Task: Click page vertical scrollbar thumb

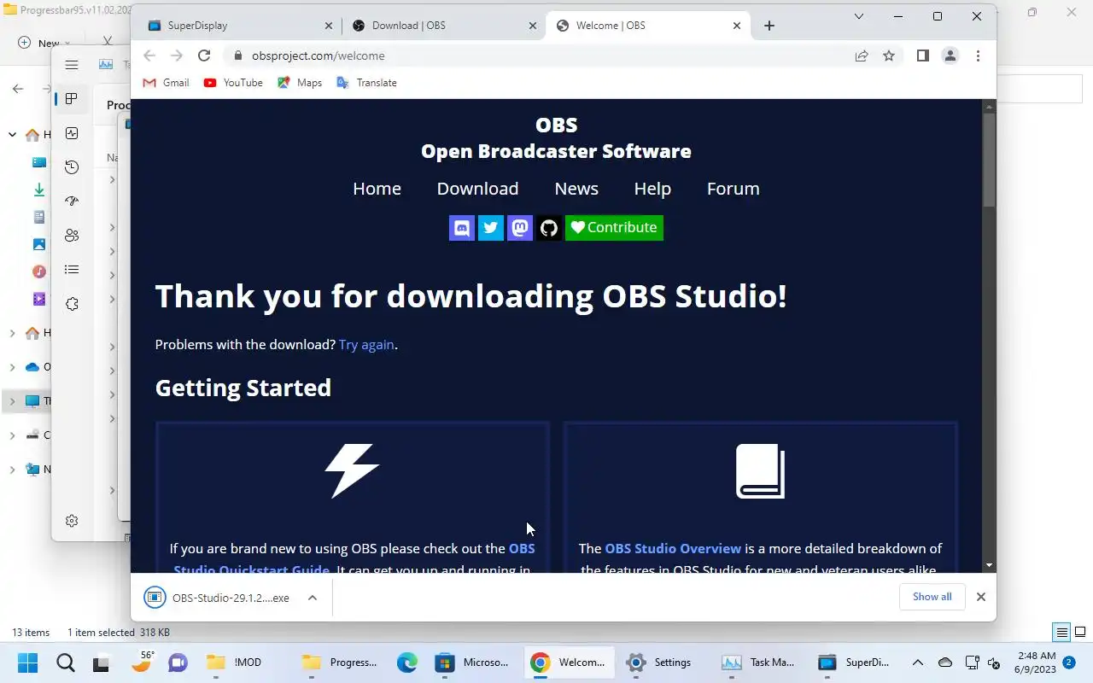Action: (989, 160)
